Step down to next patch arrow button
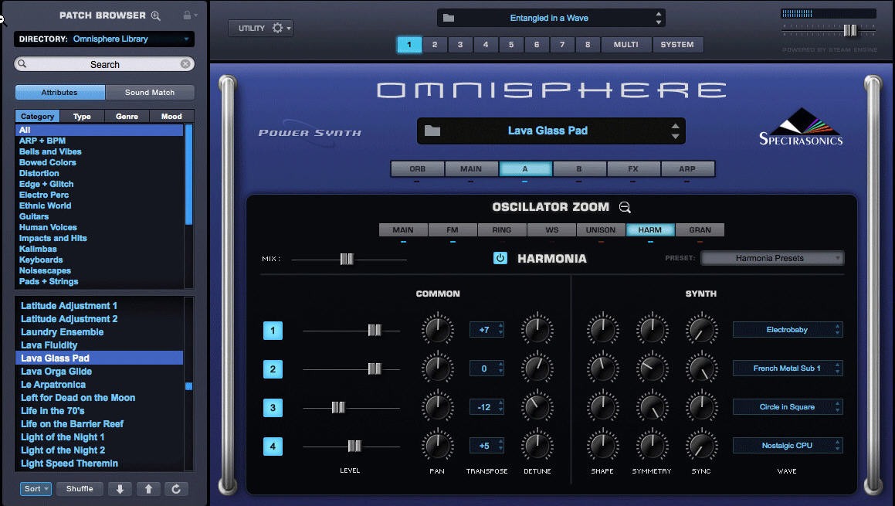 120,489
